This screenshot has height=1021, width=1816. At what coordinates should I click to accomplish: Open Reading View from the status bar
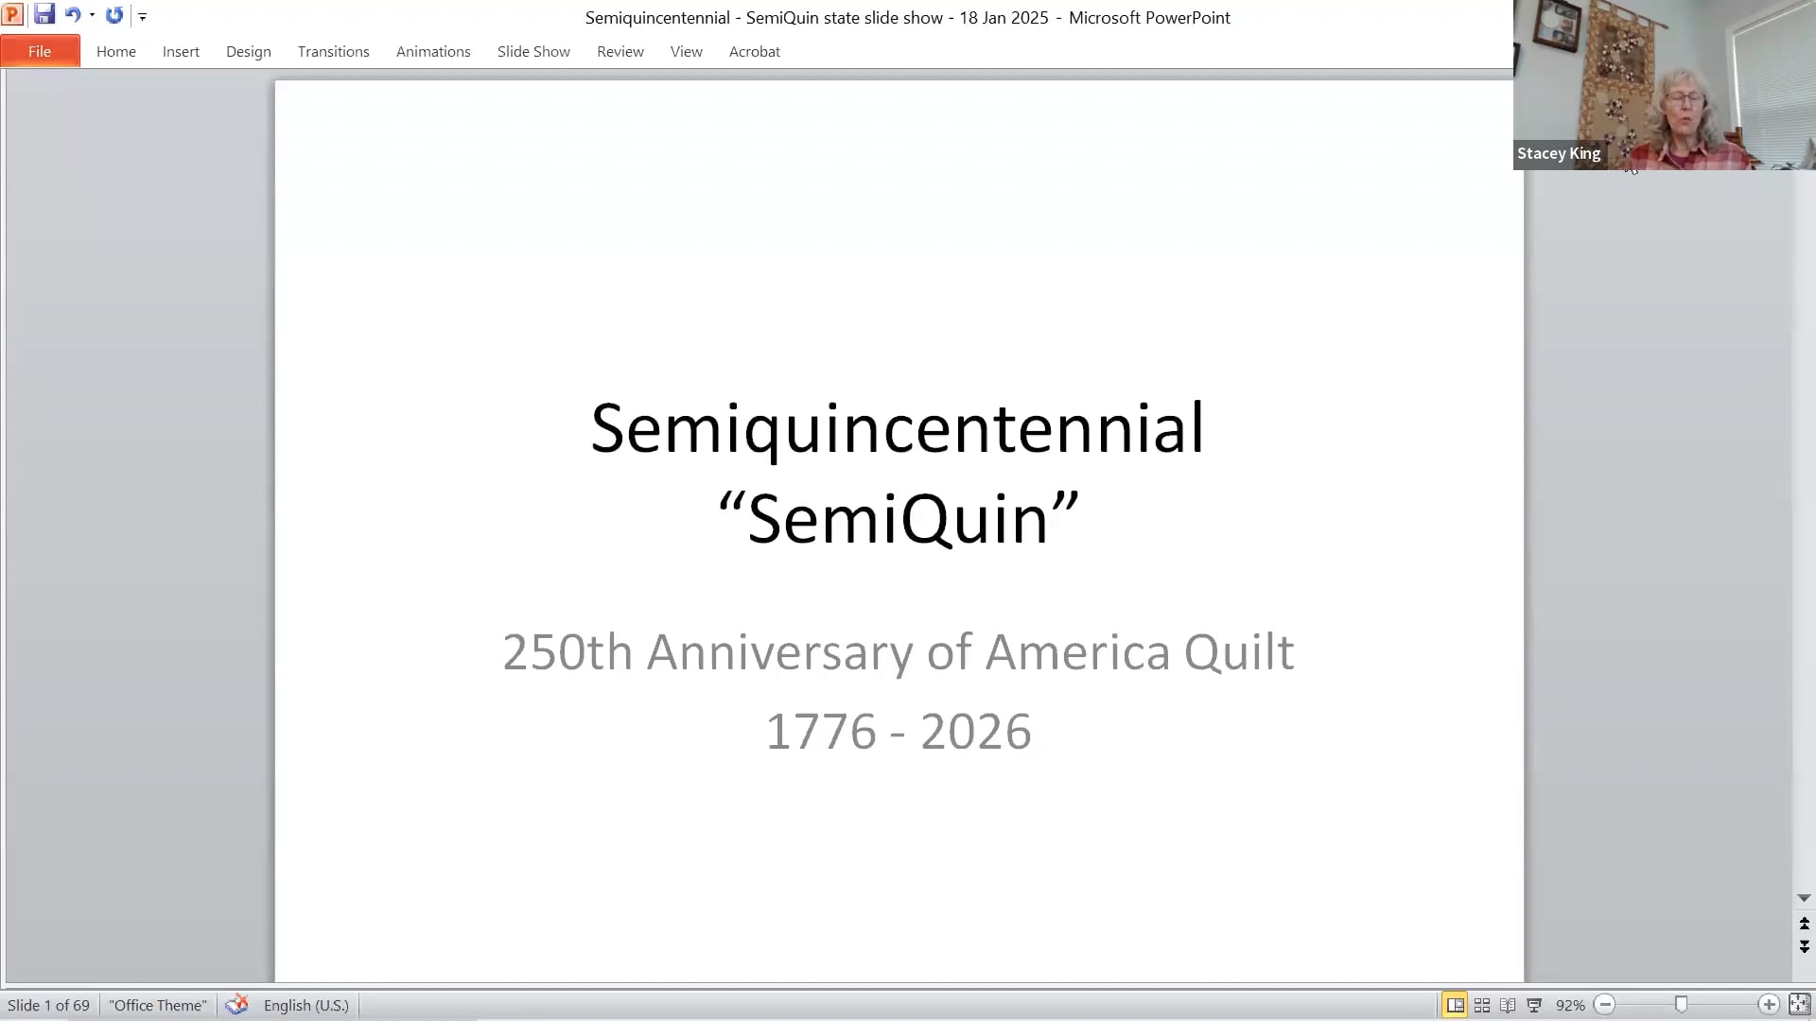(1508, 1005)
